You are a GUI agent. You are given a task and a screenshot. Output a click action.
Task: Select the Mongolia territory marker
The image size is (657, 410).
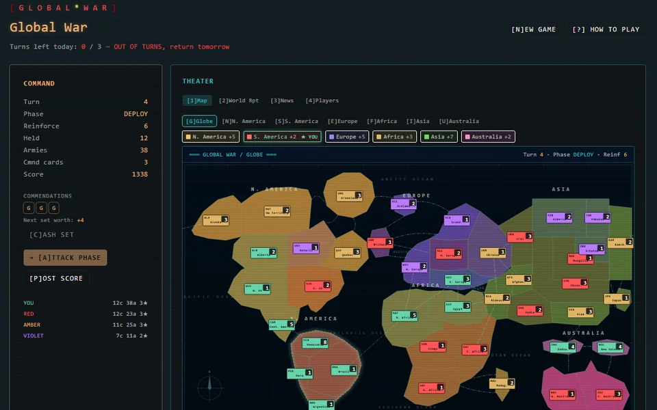point(580,259)
